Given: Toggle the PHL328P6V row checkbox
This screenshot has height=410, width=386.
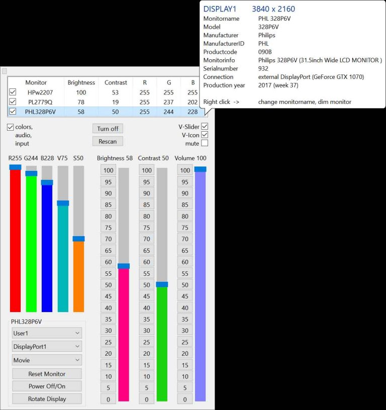Looking at the screenshot, I should tap(13, 112).
